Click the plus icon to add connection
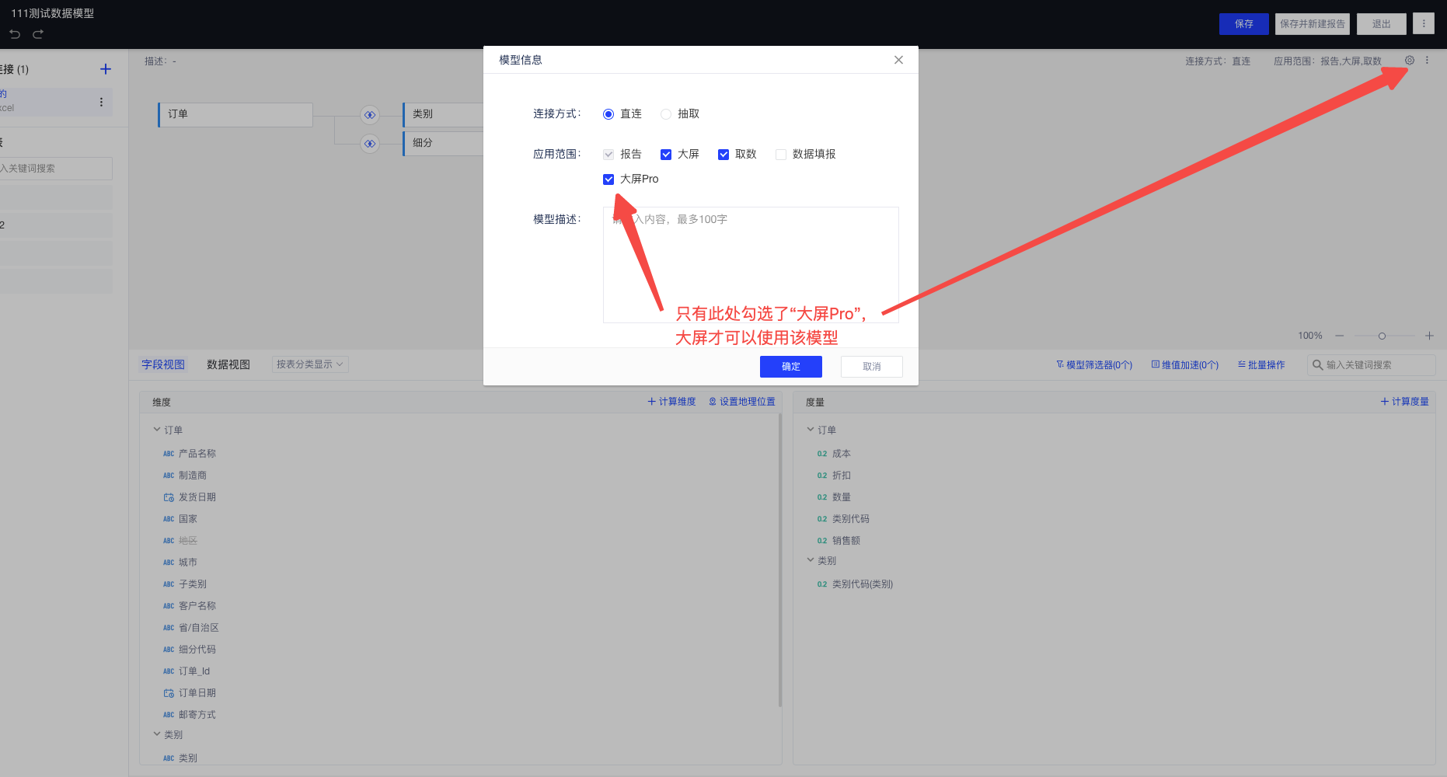This screenshot has height=777, width=1447. 106,69
